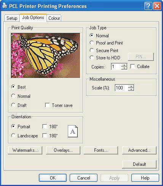The image size is (163, 186).
Task: Increase Scale percentage with up arrow
Action: pos(131,86)
